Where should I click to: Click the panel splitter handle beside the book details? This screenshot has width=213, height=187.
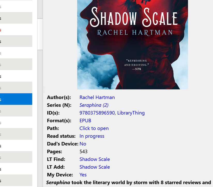[x=44, y=90]
